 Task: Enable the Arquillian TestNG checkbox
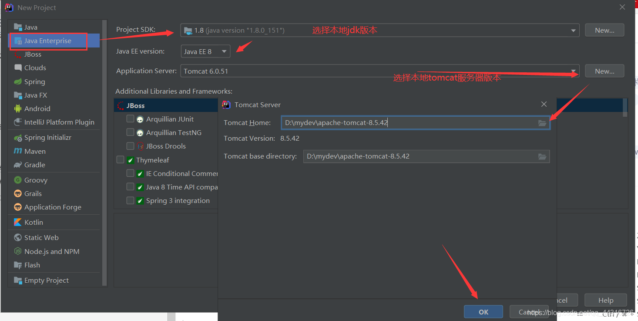coord(130,132)
